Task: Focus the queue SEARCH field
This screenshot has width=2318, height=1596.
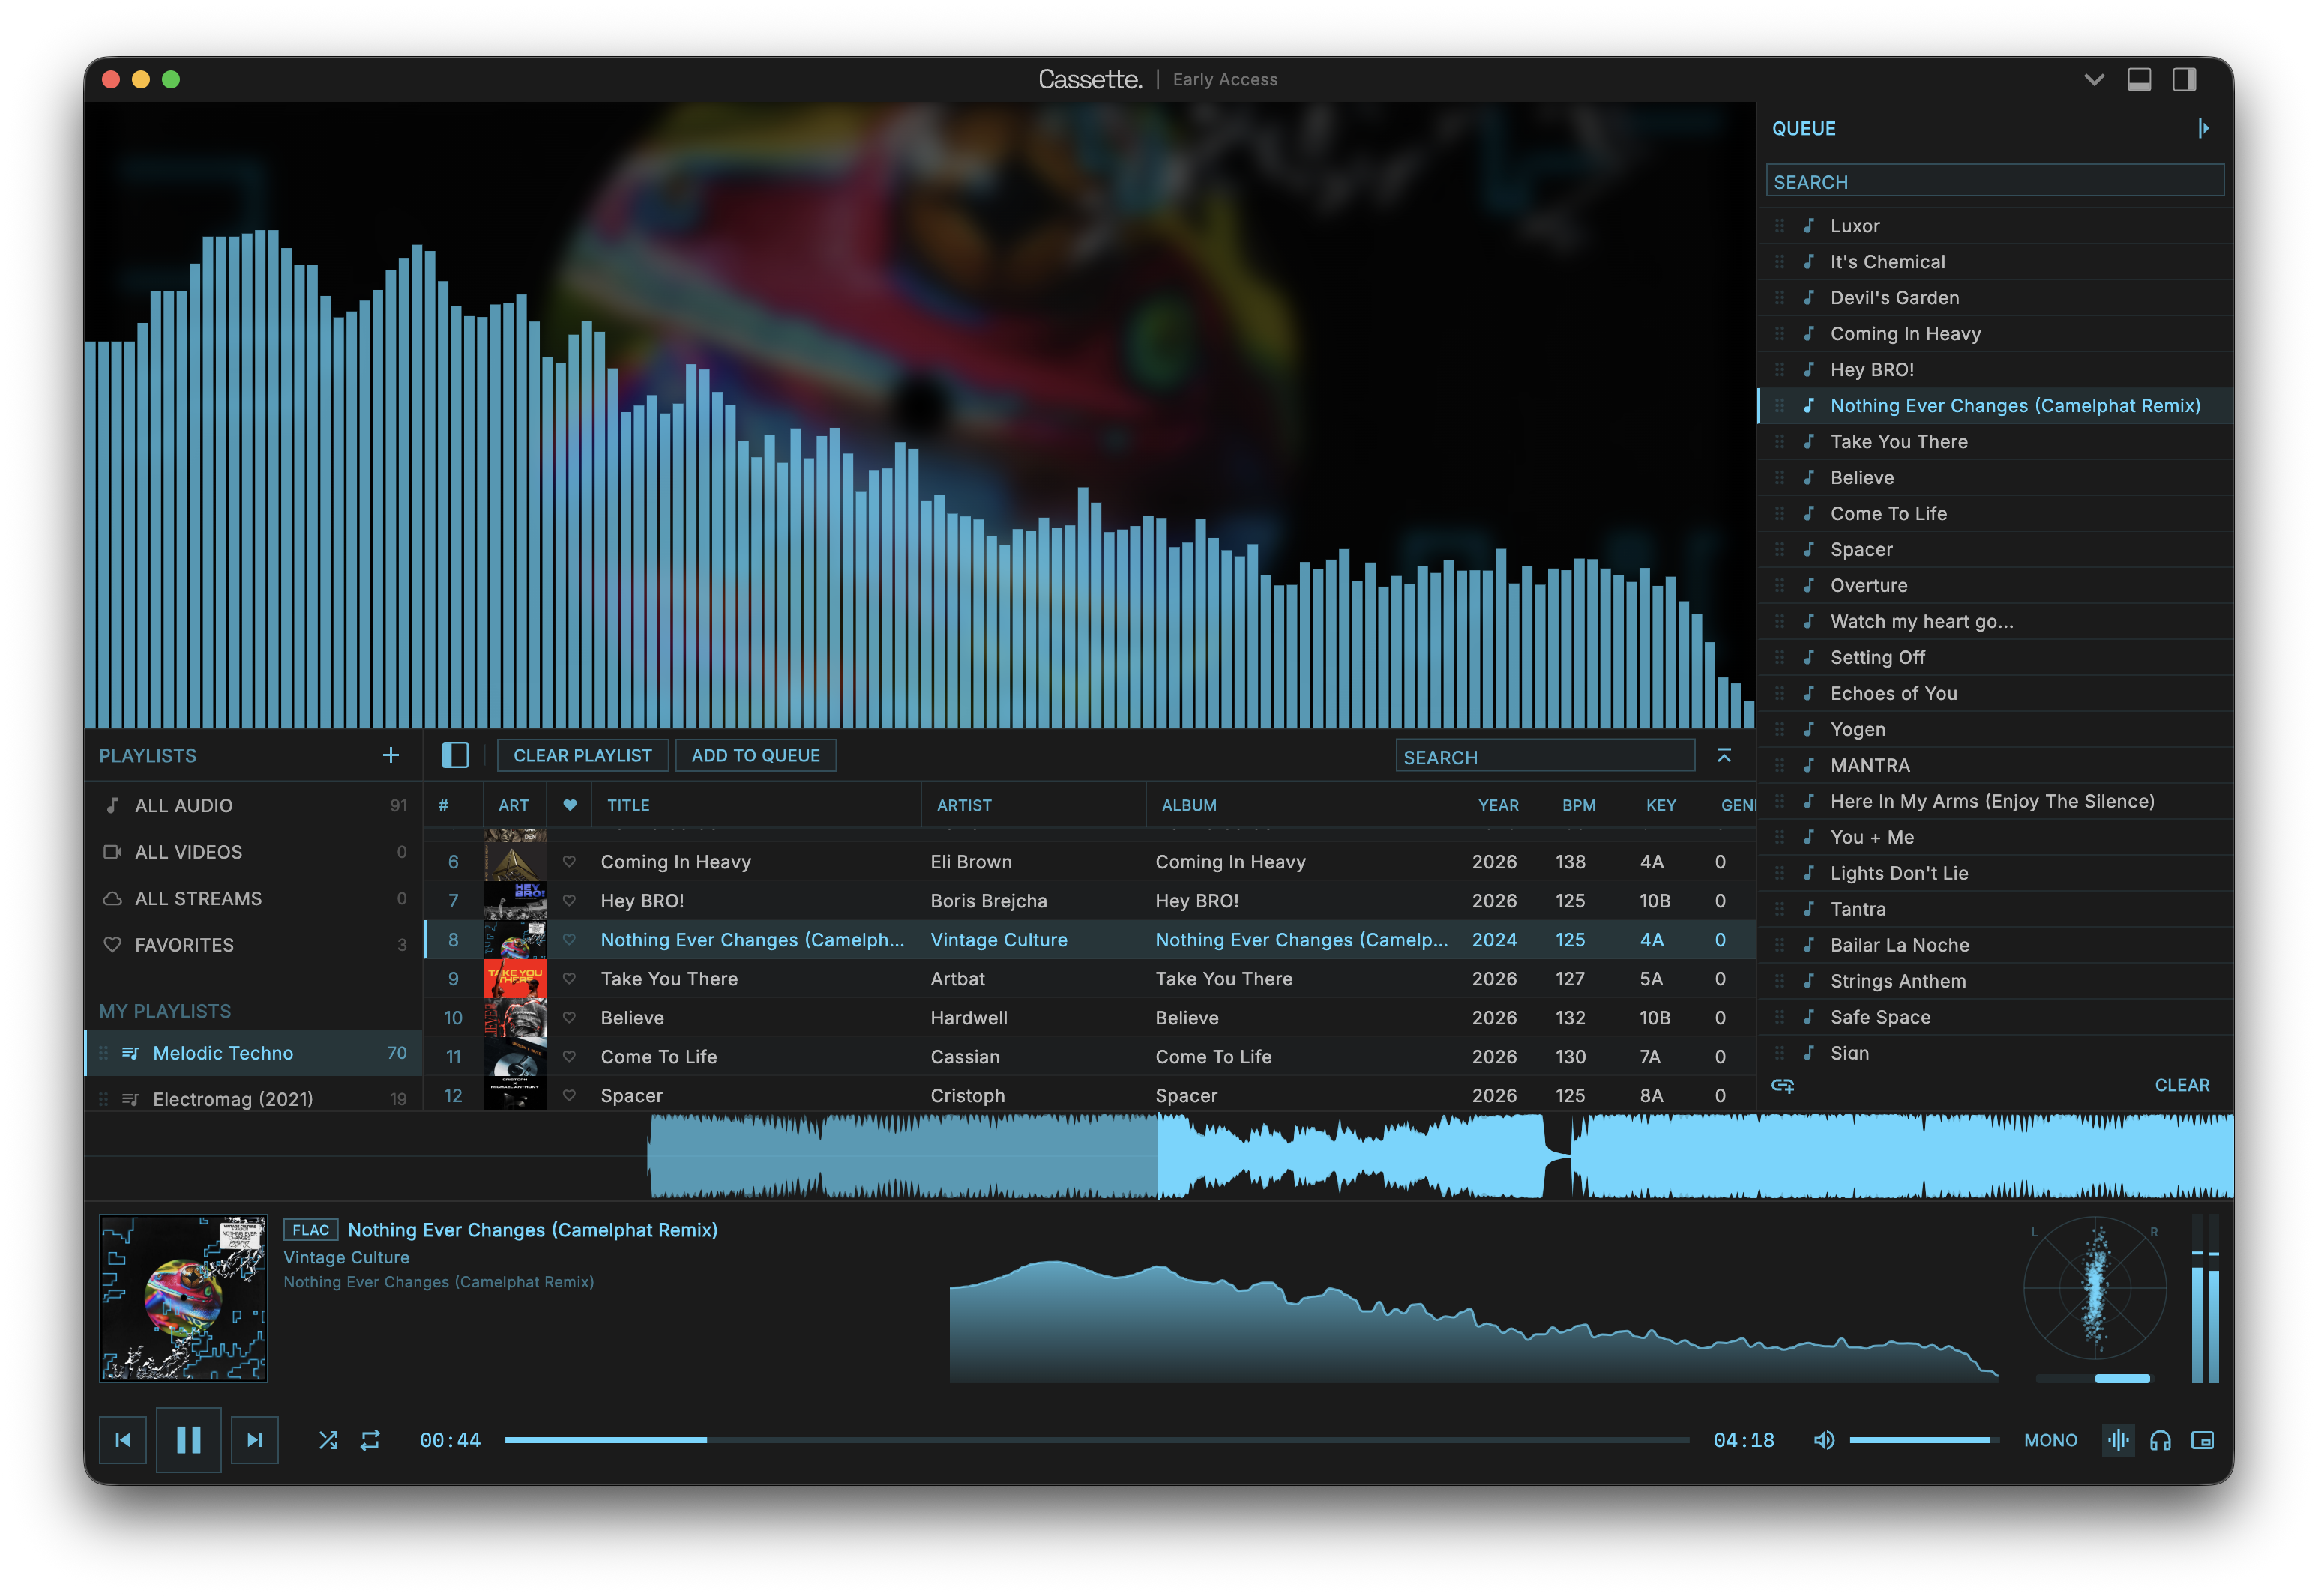Action: [x=1995, y=181]
